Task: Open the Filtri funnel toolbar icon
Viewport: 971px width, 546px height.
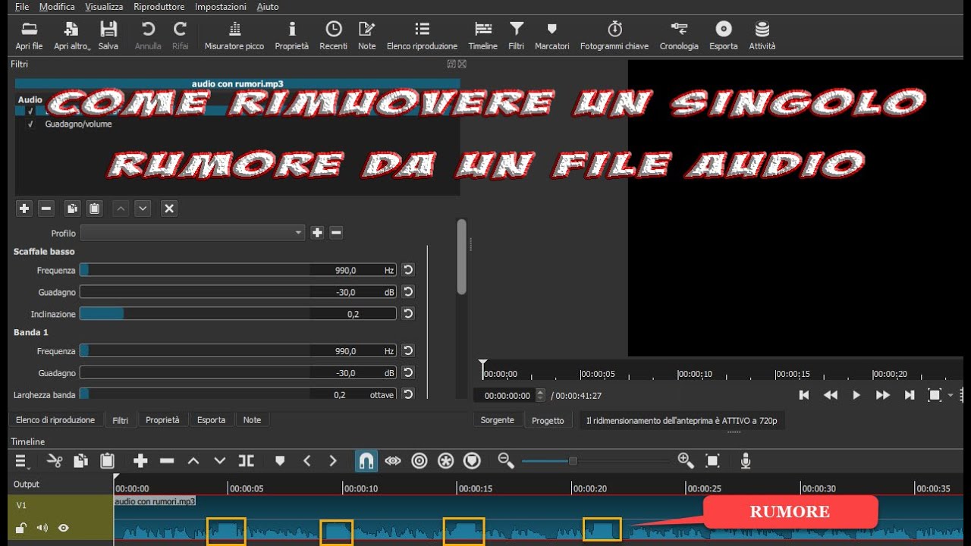Action: coord(517,36)
